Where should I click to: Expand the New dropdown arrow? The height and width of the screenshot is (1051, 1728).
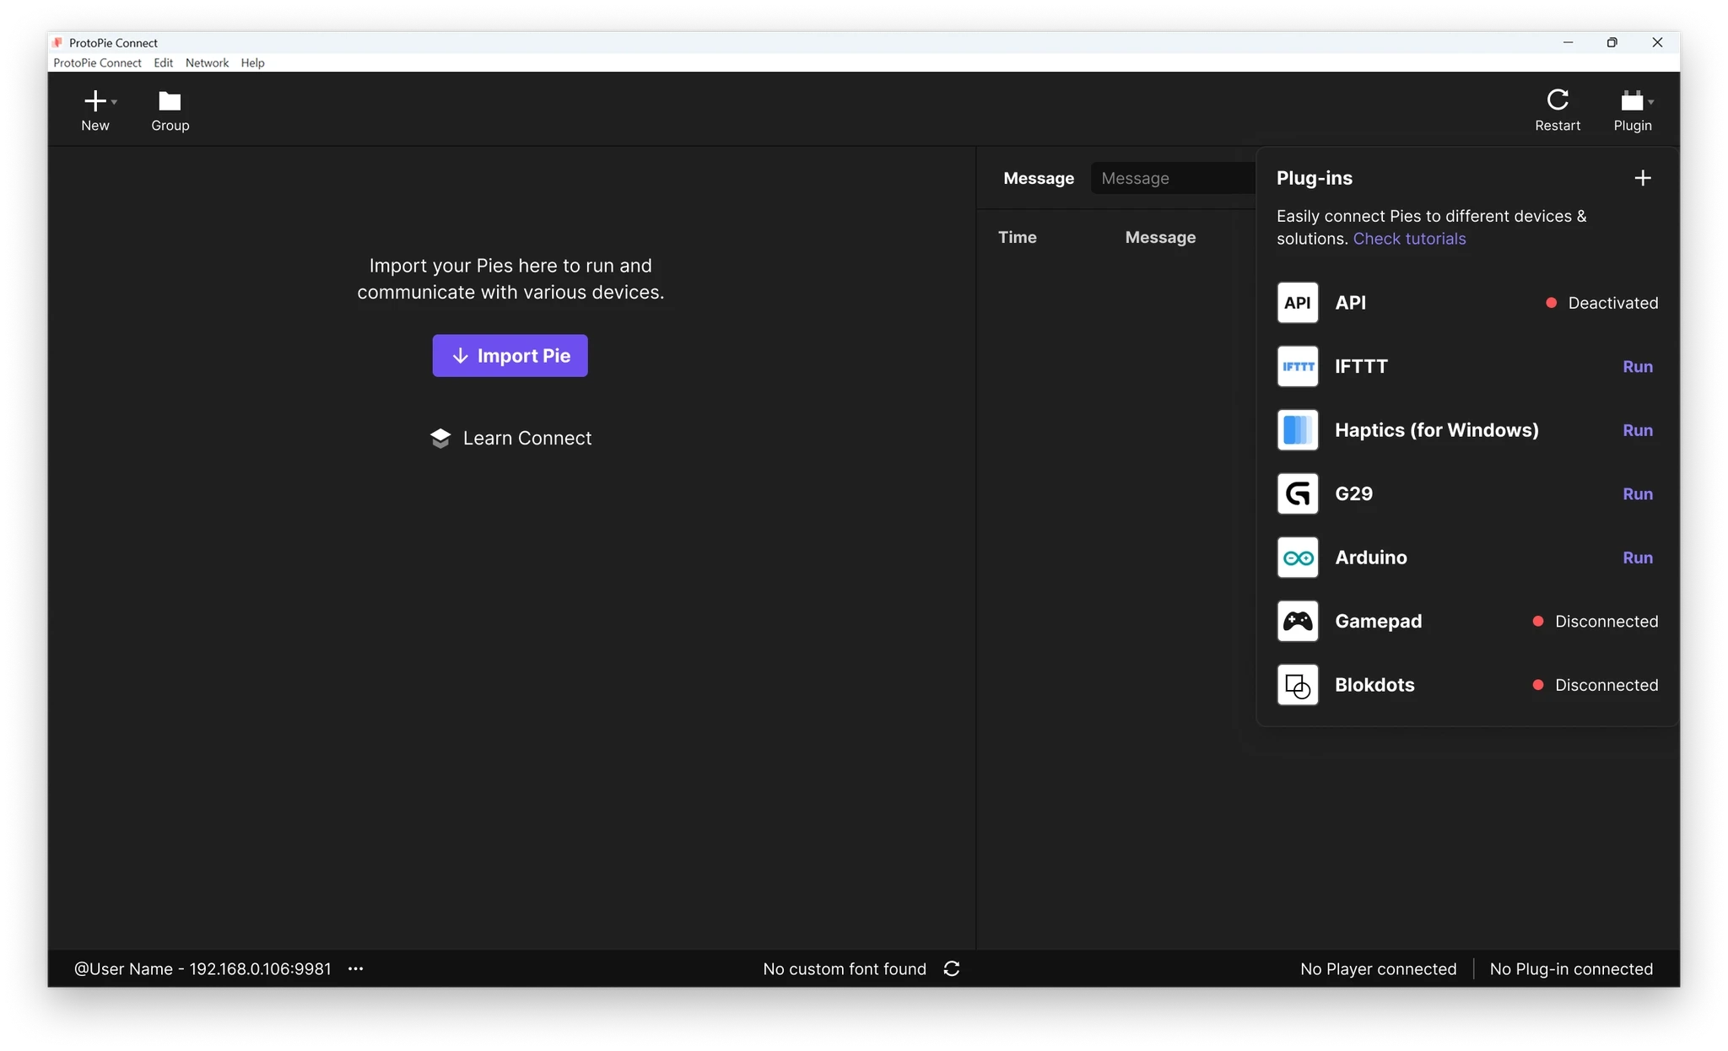(x=114, y=102)
